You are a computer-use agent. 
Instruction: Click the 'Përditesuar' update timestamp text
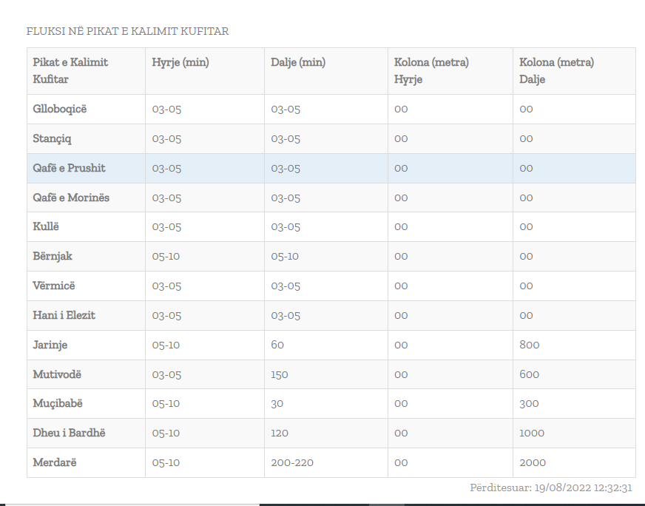tap(551, 488)
